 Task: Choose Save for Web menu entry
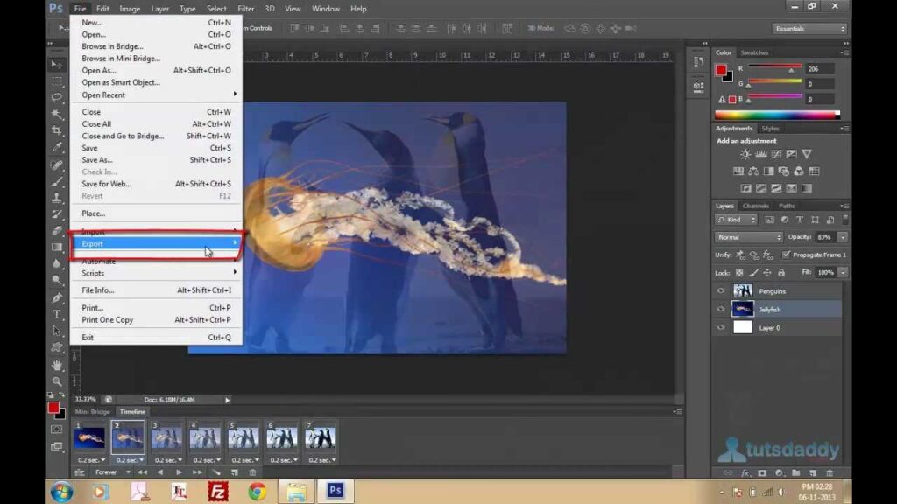point(106,184)
